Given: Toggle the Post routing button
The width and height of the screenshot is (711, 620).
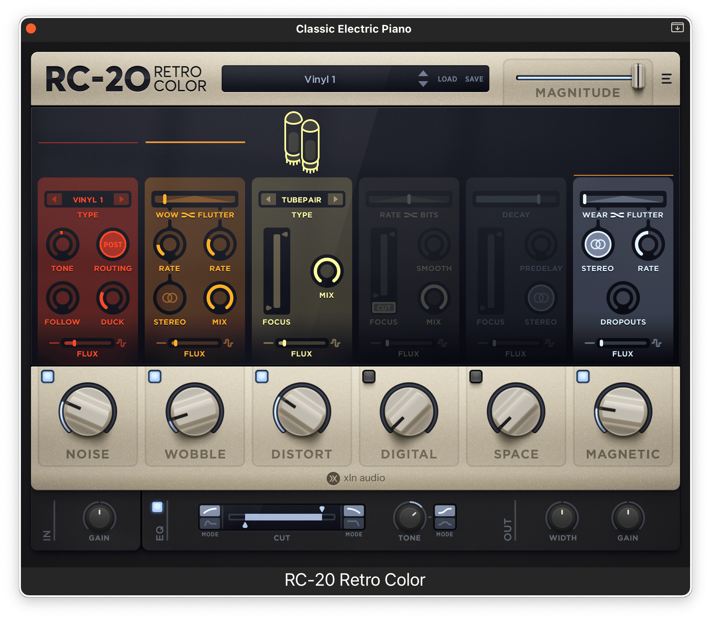Looking at the screenshot, I should (113, 244).
